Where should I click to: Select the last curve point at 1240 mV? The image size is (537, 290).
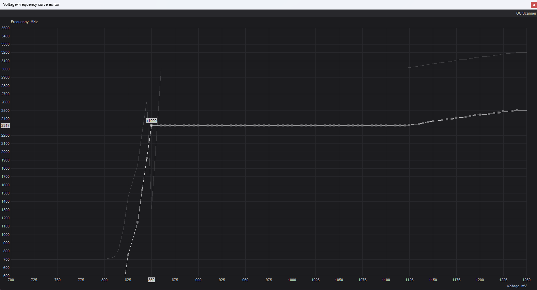click(x=517, y=110)
